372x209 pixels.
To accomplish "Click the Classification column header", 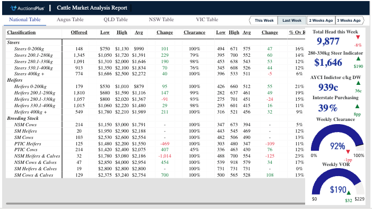I will pos(21,32).
